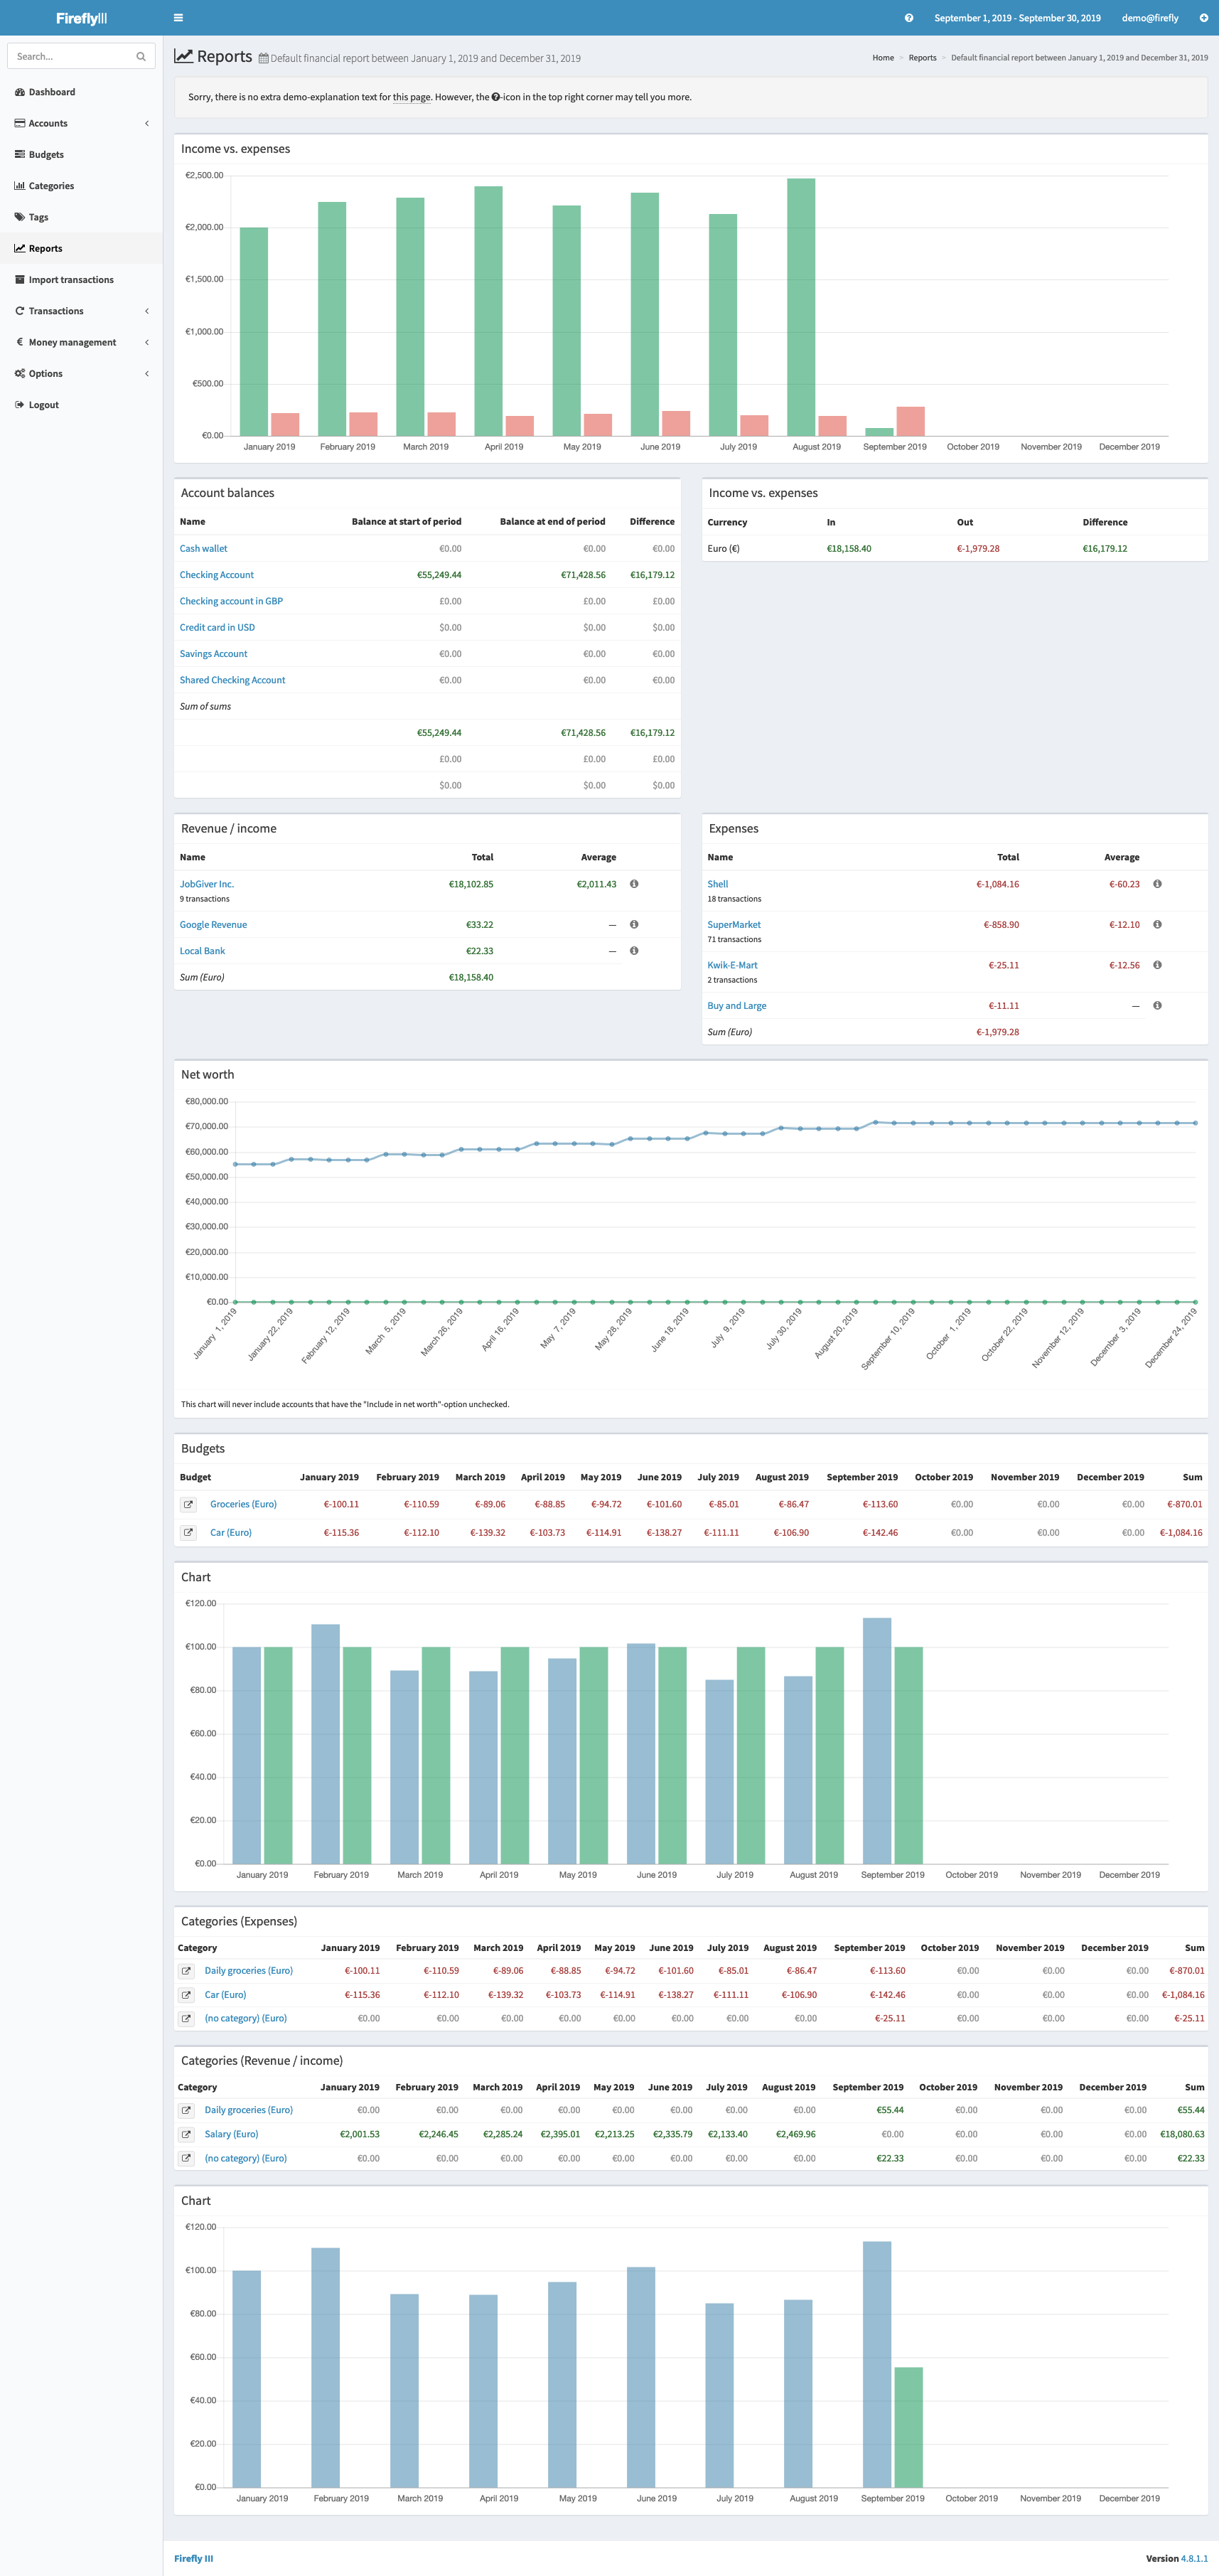Click info icon next to SuperMarket
1219x2576 pixels.
coord(1157,925)
